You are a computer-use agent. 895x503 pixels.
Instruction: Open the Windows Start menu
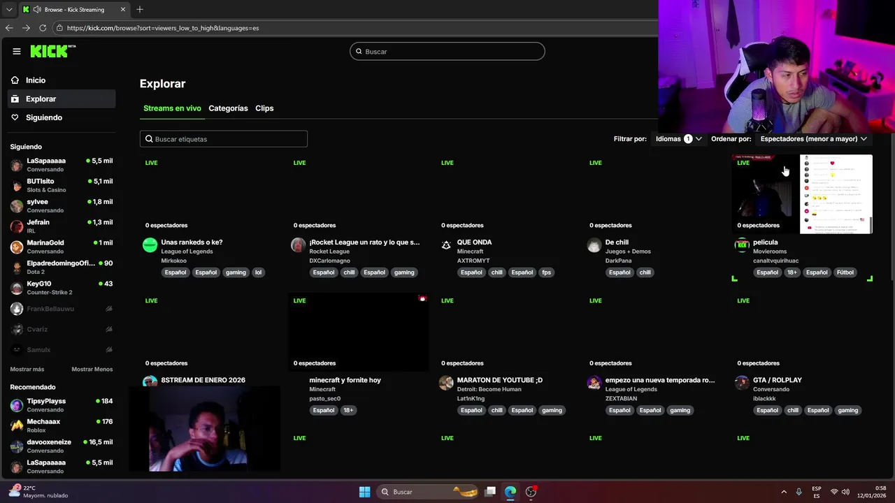click(364, 492)
